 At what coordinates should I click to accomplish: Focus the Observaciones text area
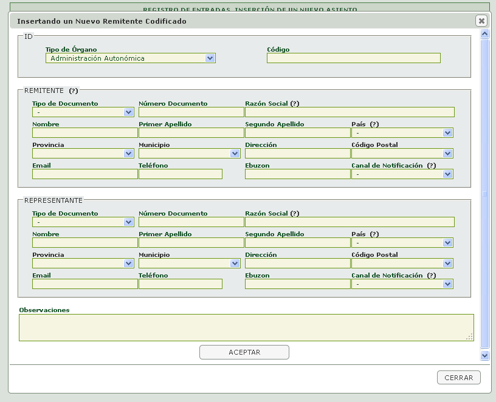pyautogui.click(x=246, y=328)
